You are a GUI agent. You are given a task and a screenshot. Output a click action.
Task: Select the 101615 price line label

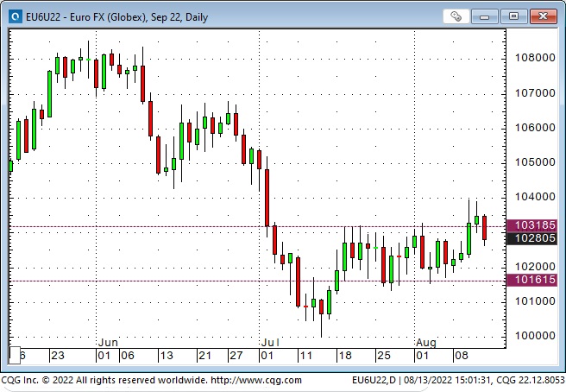532,280
